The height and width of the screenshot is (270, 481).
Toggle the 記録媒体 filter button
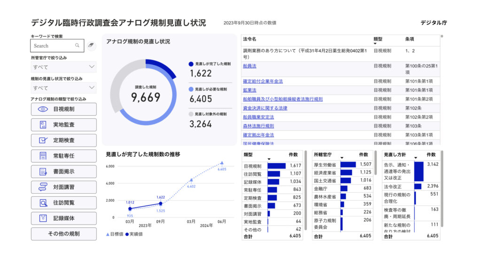click(64, 218)
